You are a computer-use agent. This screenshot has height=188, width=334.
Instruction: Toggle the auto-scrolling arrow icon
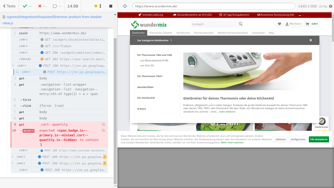coord(100,6)
